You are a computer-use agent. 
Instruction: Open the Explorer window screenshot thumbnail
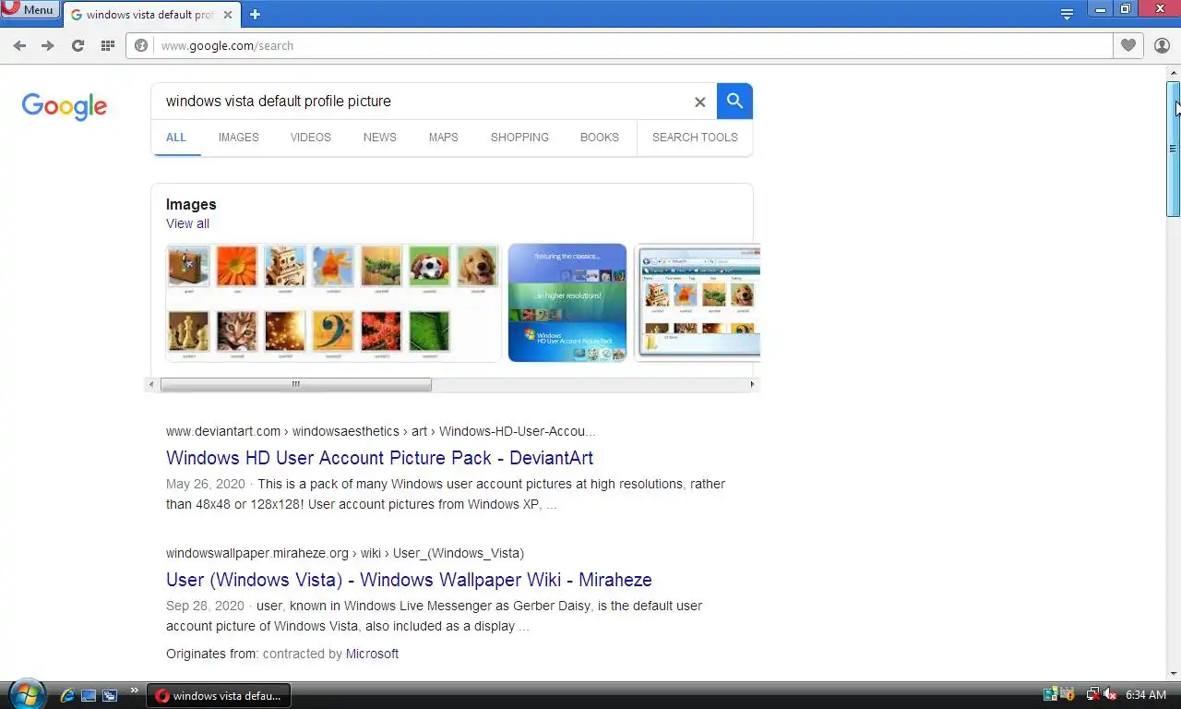(x=698, y=302)
